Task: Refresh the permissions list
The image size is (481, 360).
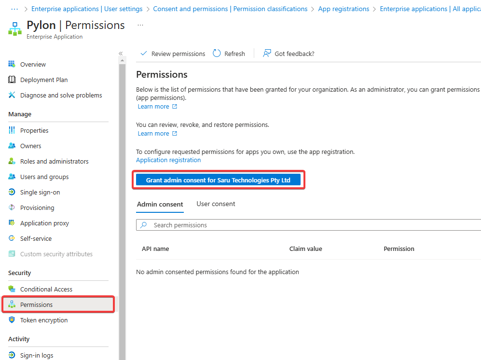Action: 229,54
